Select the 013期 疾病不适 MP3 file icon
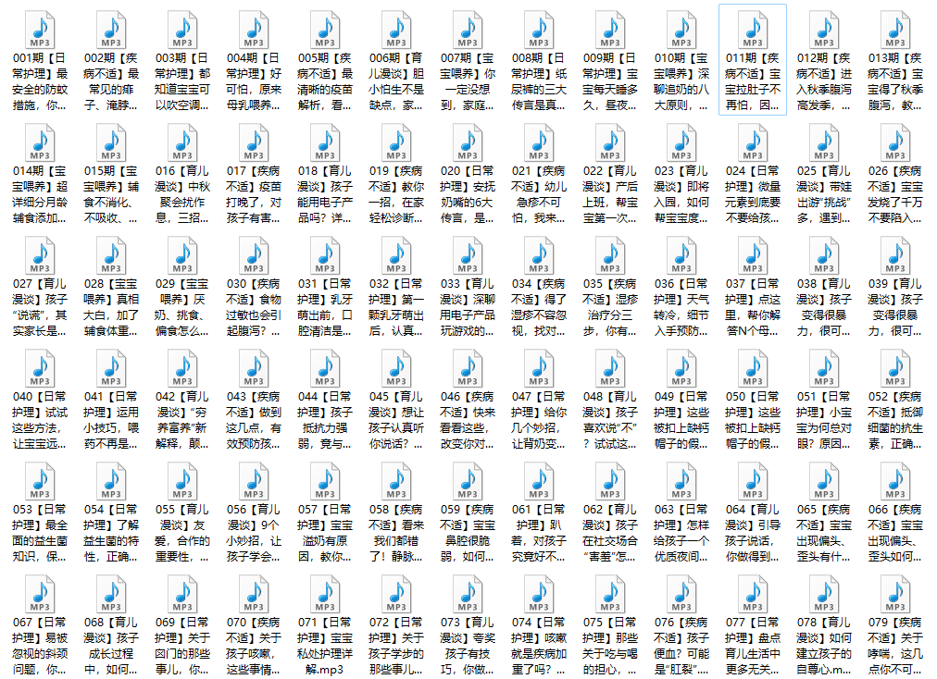This screenshot has width=937, height=679. click(895, 30)
